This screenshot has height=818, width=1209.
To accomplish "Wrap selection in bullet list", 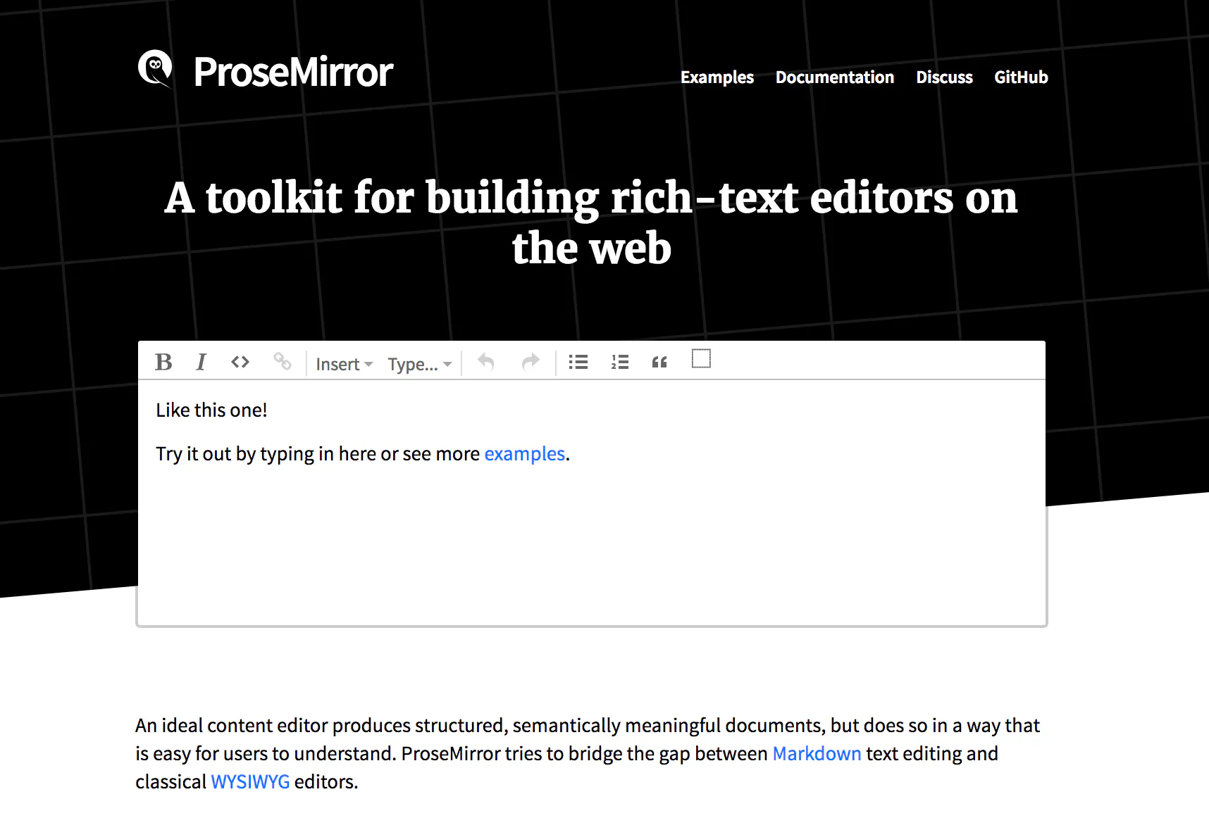I will [578, 362].
